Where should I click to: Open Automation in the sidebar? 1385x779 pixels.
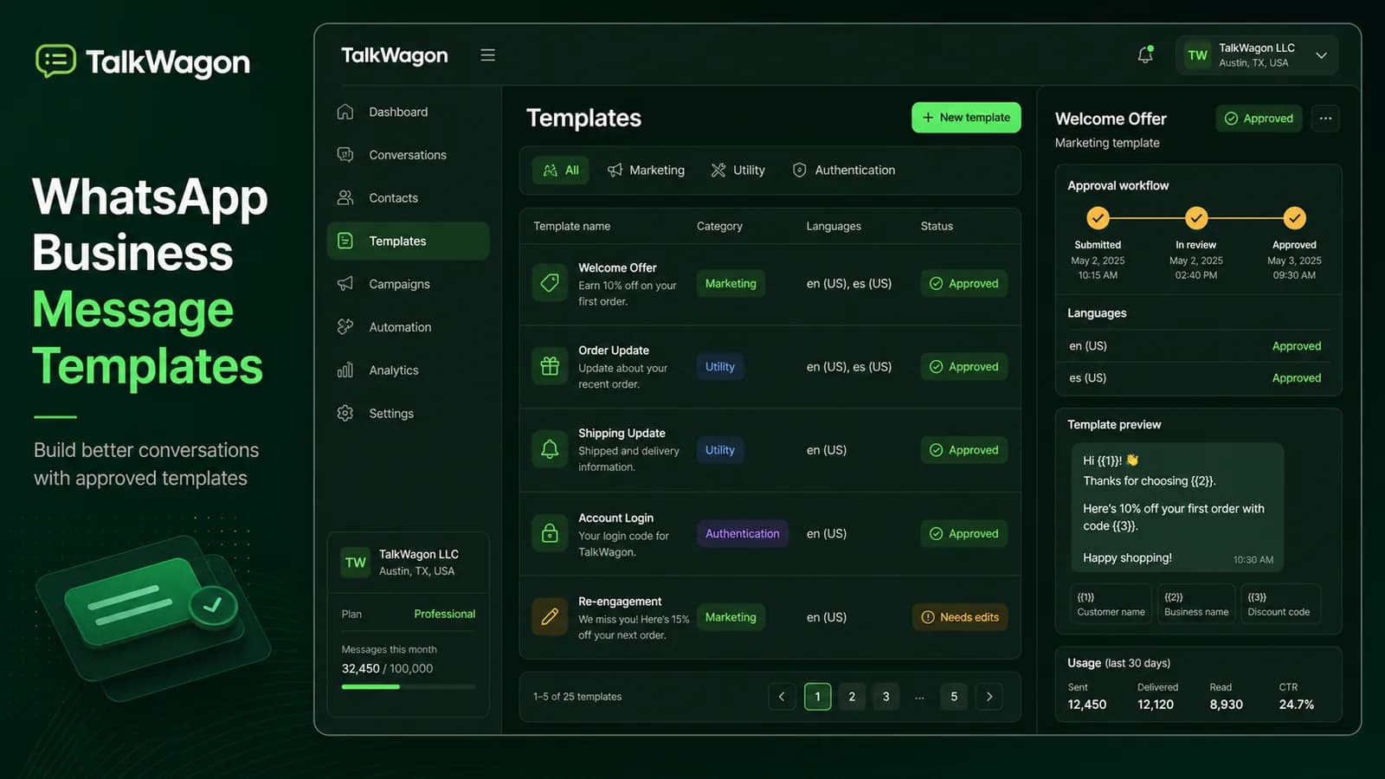point(408,327)
